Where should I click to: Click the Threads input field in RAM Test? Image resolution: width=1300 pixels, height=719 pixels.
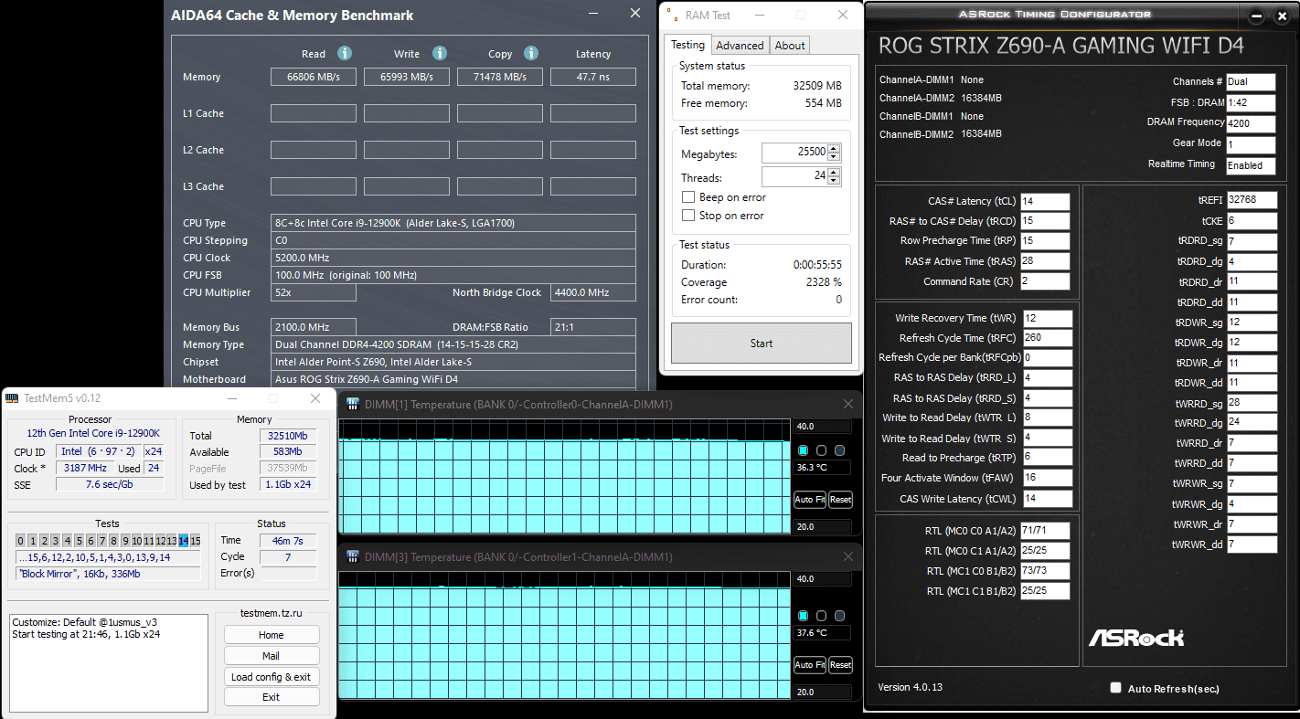click(794, 176)
